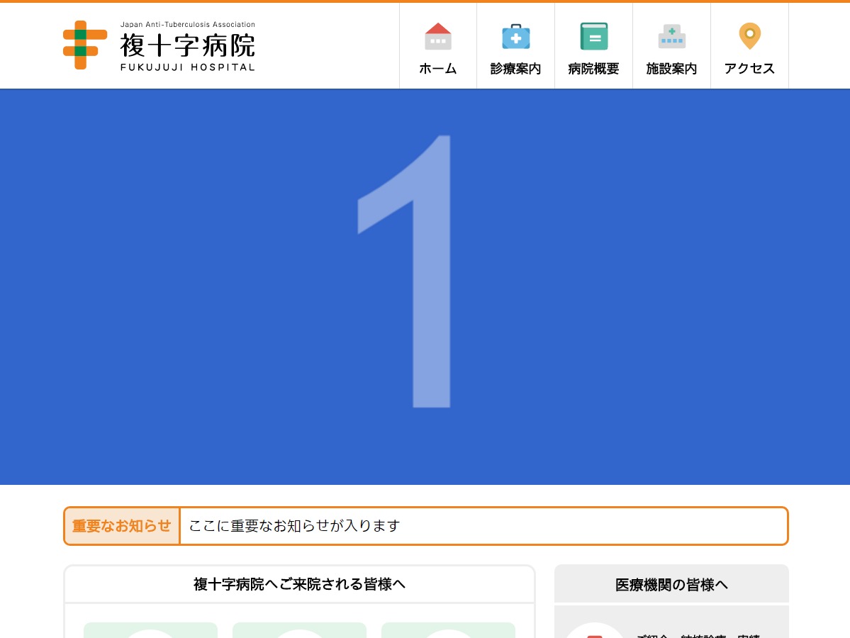850x638 pixels.
Task: Click the blue slide image showing 1
Action: (x=425, y=287)
